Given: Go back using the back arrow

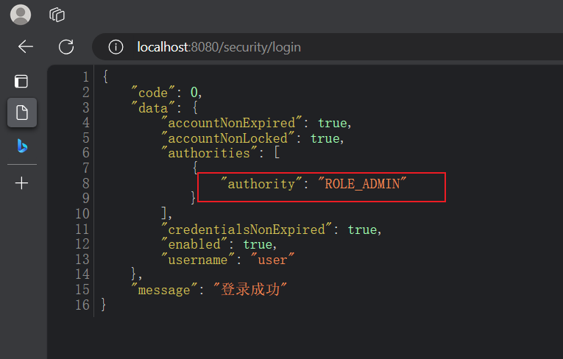Looking at the screenshot, I should click(x=26, y=47).
